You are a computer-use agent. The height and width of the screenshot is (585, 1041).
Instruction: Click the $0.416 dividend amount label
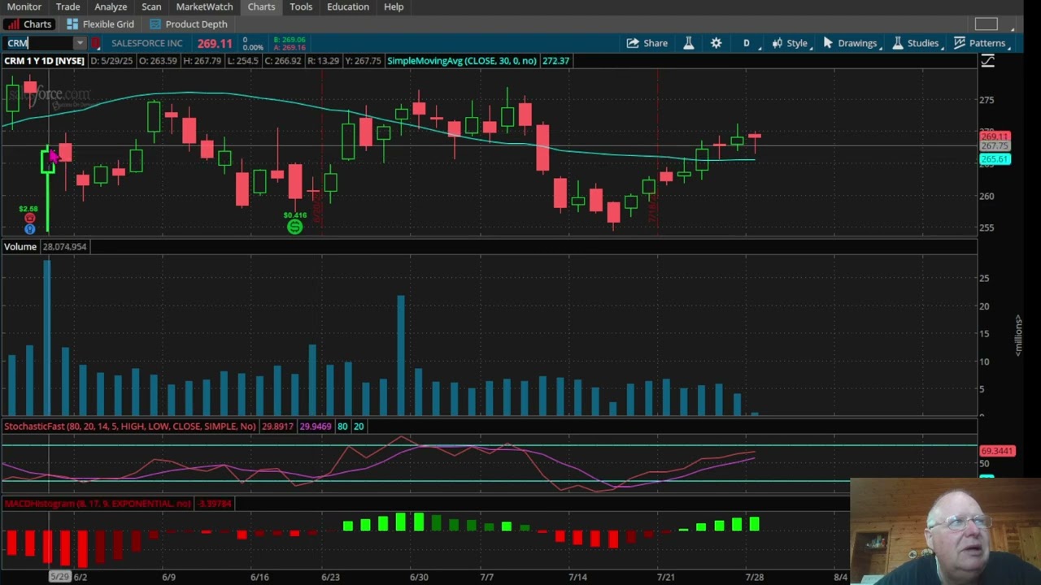click(294, 215)
